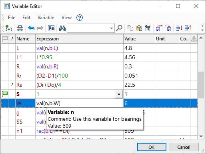Open the Variable menu
Screen dimensions: 206x154
[46, 18]
